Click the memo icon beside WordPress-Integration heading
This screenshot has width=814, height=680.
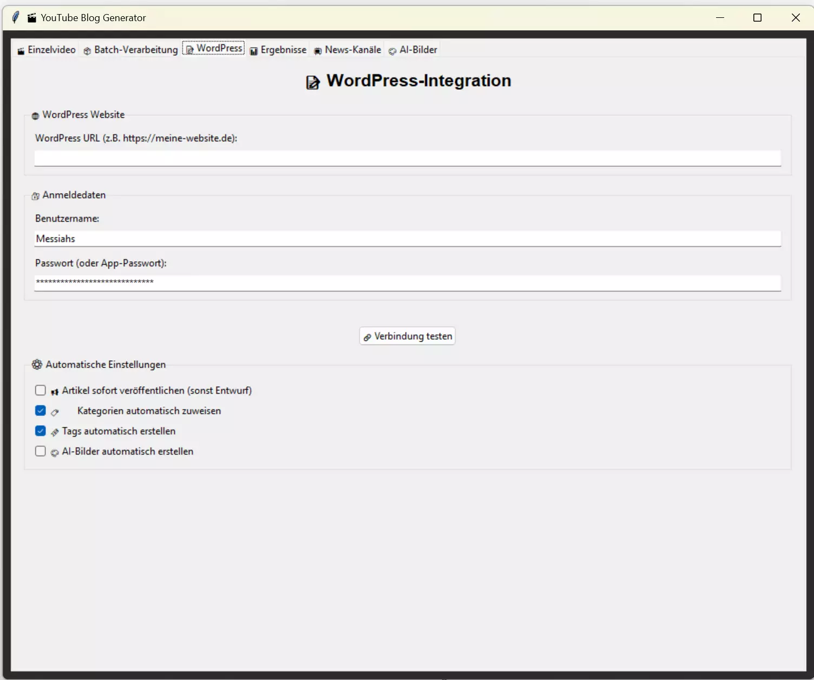click(313, 83)
